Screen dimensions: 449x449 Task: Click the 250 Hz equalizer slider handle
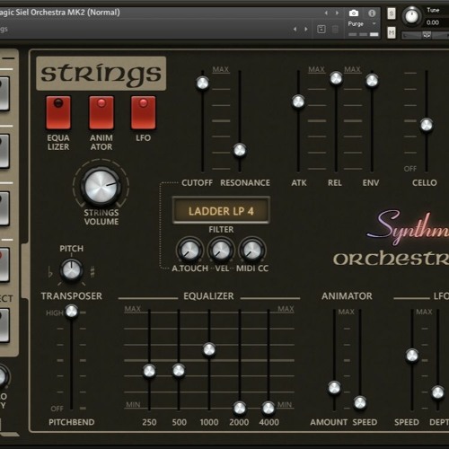coord(149,371)
